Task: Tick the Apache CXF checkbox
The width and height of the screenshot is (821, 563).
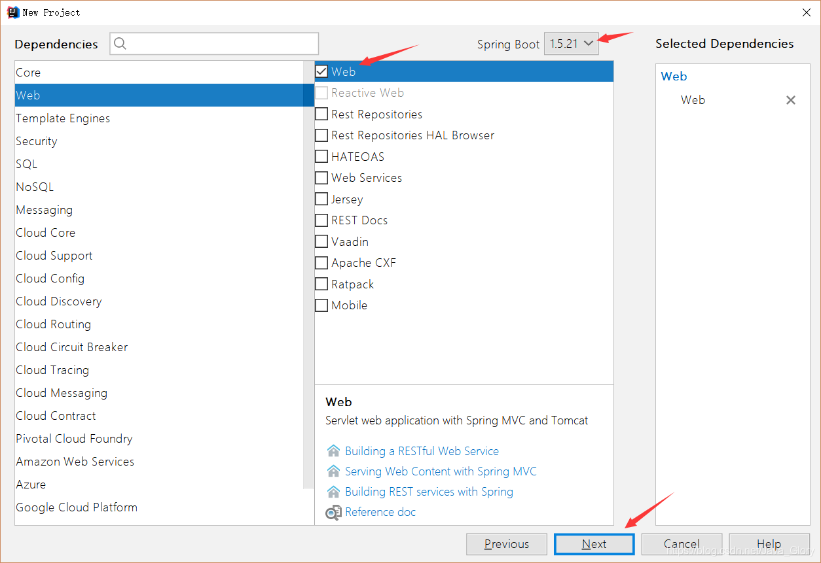Action: tap(321, 263)
